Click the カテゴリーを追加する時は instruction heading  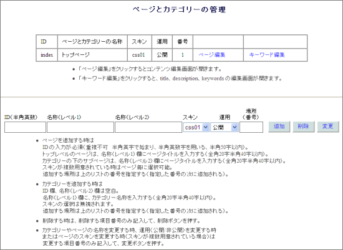tap(72, 184)
